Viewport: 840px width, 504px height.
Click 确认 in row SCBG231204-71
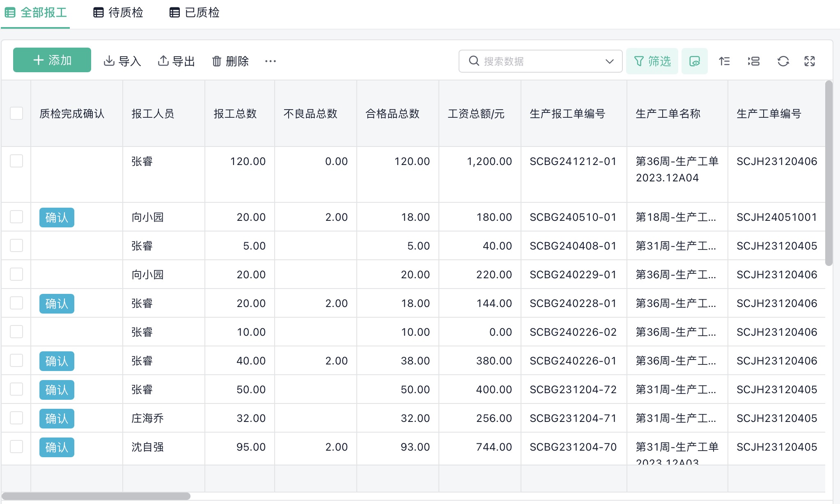pyautogui.click(x=57, y=418)
